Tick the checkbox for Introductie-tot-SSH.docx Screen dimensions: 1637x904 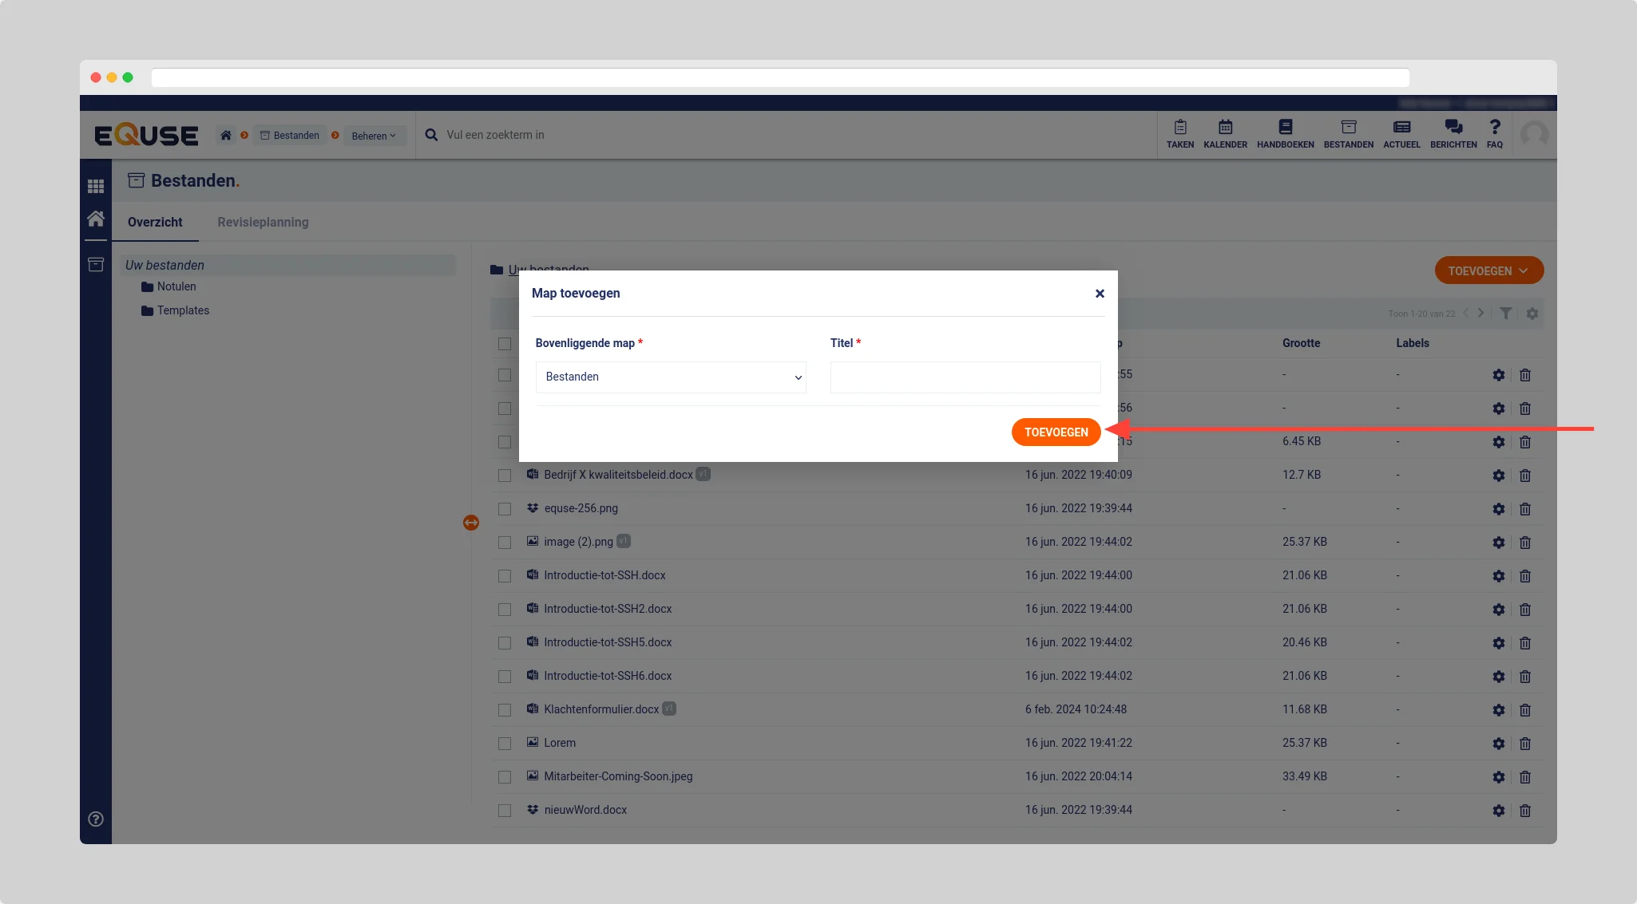tap(505, 576)
